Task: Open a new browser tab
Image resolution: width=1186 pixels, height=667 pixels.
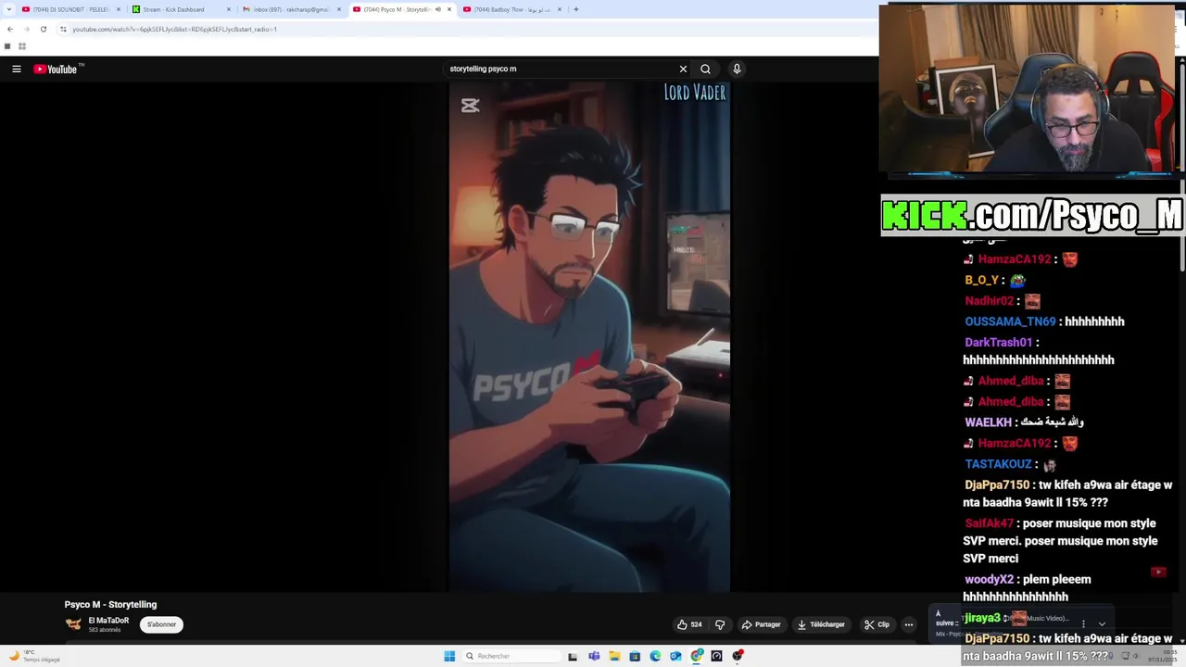Action: (x=575, y=9)
